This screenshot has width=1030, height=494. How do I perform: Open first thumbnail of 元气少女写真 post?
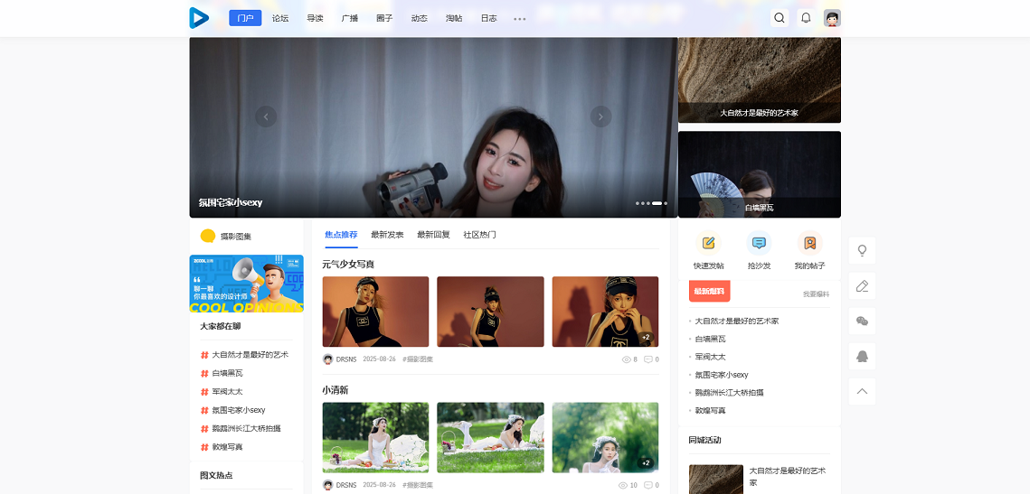375,312
